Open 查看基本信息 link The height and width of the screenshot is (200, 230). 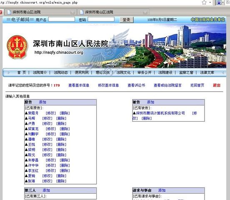79,85
